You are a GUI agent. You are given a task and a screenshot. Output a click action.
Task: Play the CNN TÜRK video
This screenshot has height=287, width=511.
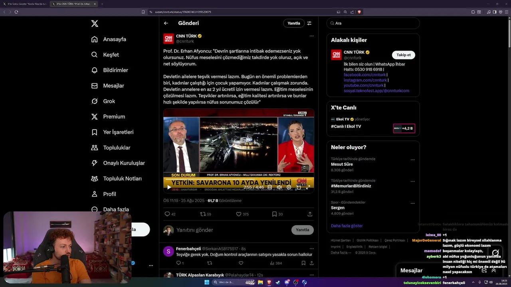(169, 187)
